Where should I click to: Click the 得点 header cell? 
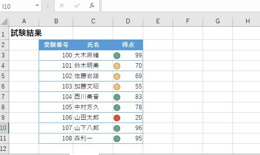[128, 45]
